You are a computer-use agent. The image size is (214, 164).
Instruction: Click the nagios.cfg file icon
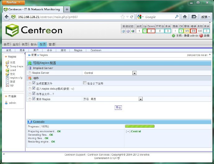point(7,78)
